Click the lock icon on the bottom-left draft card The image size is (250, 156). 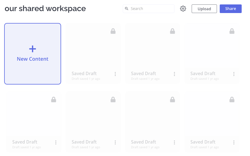click(54, 99)
